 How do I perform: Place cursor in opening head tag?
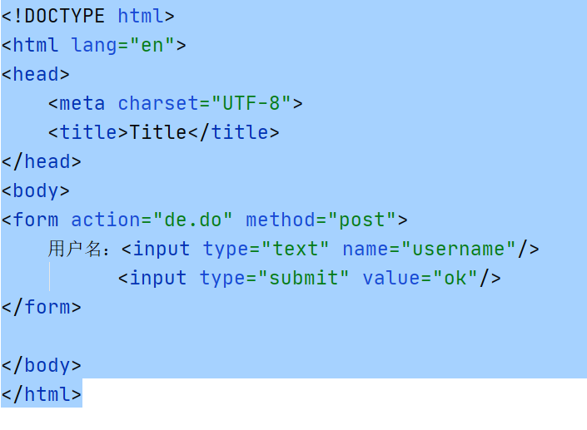pyautogui.click(x=36, y=74)
